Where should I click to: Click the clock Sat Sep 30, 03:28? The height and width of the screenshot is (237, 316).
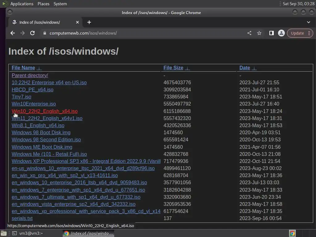[x=298, y=4]
